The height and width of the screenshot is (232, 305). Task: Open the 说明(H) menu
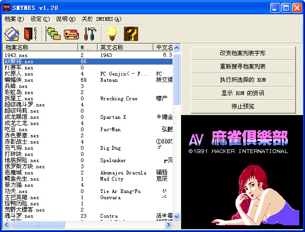tap(66, 19)
